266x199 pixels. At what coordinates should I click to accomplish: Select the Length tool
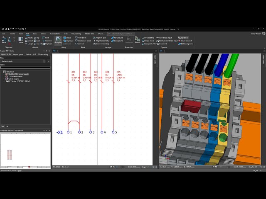(29, 44)
